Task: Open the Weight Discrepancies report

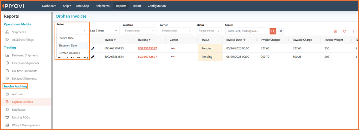Action: [x=26, y=125]
